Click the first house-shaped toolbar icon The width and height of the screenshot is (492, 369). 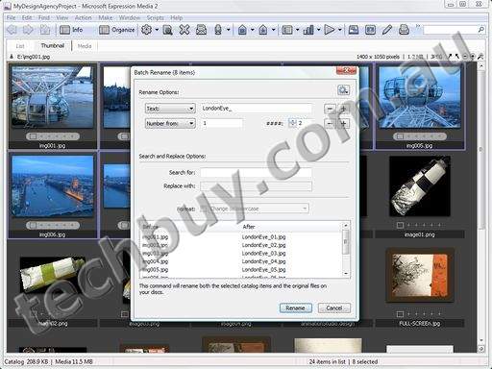click(242, 30)
